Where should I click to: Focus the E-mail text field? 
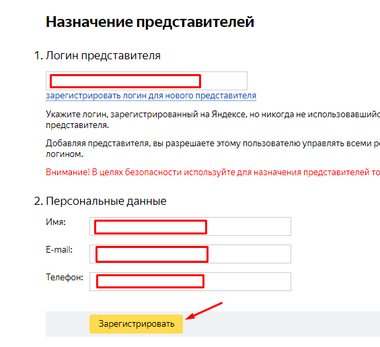click(x=190, y=254)
